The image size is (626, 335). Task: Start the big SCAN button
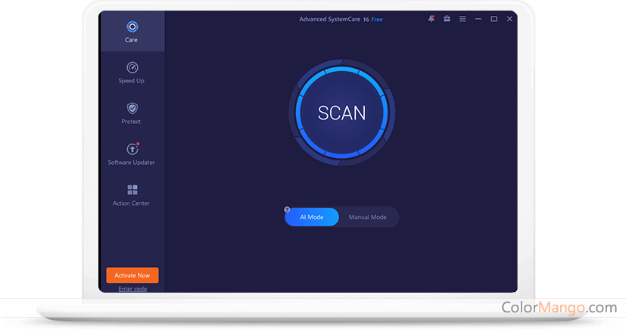coord(341,113)
